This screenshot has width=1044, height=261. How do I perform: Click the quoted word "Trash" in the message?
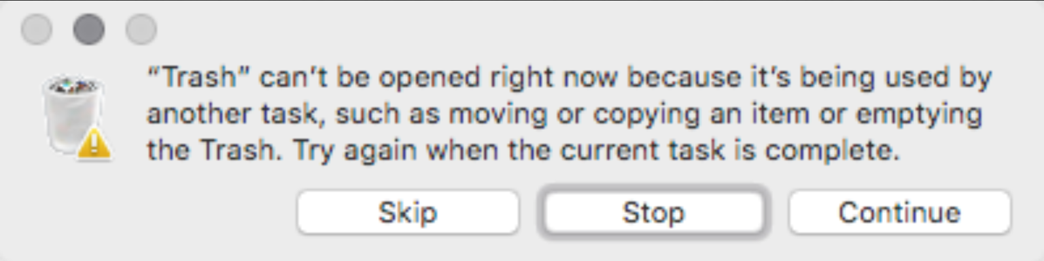[199, 78]
